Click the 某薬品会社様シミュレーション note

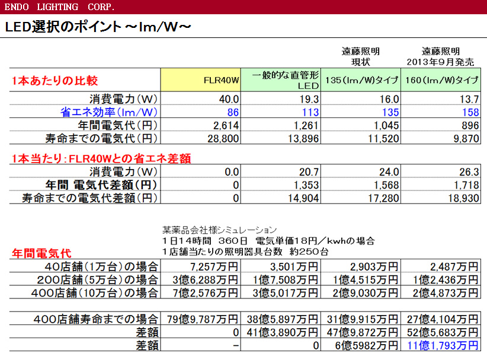coord(219,230)
